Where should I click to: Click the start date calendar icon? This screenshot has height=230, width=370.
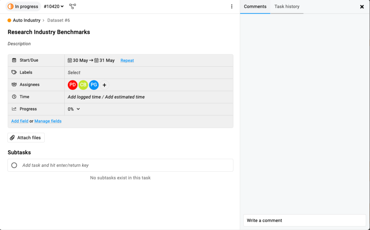coord(70,61)
